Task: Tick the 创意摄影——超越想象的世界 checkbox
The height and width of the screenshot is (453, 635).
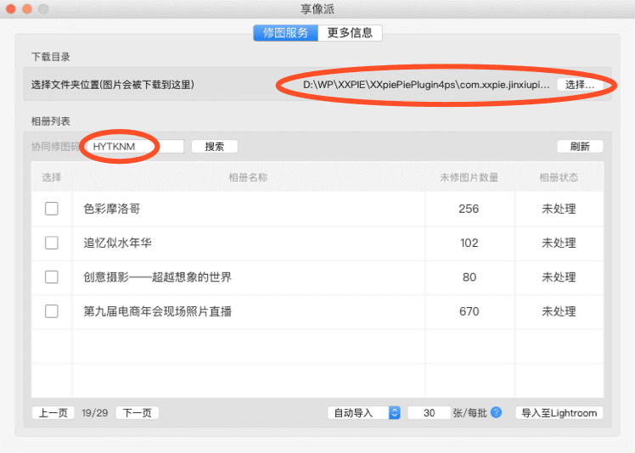Action: point(52,277)
